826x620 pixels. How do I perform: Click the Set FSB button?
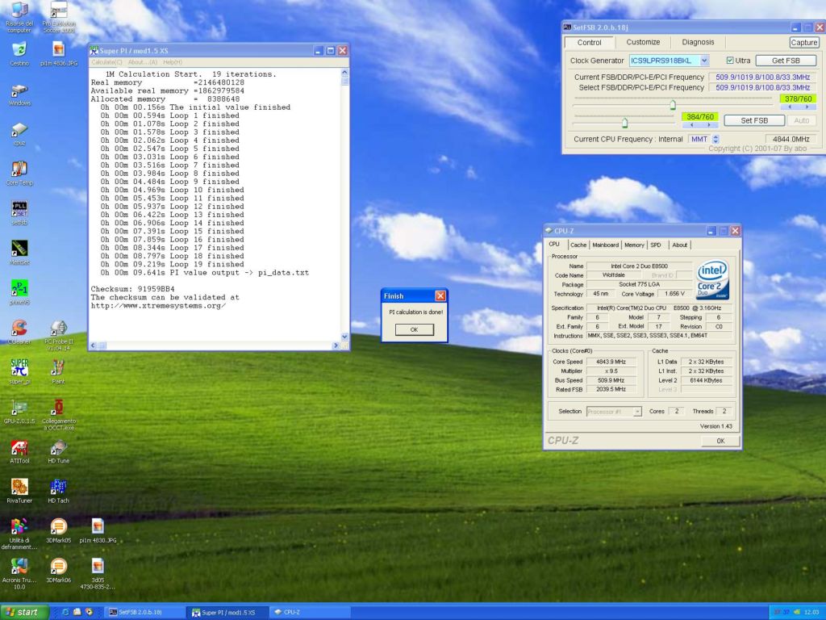click(754, 121)
